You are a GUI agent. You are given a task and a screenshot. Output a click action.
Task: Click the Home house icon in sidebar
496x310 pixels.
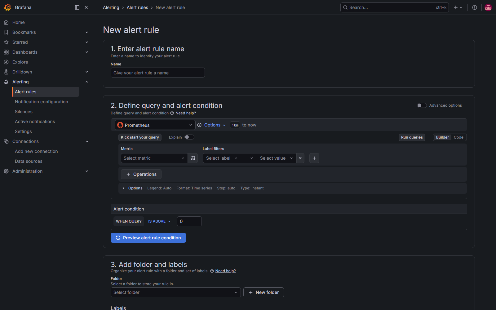[x=6, y=22]
